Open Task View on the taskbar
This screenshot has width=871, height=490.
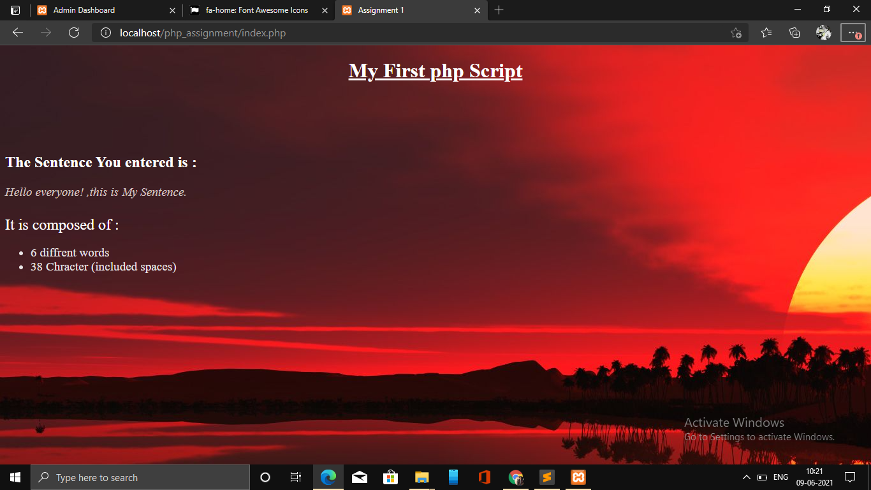(295, 477)
